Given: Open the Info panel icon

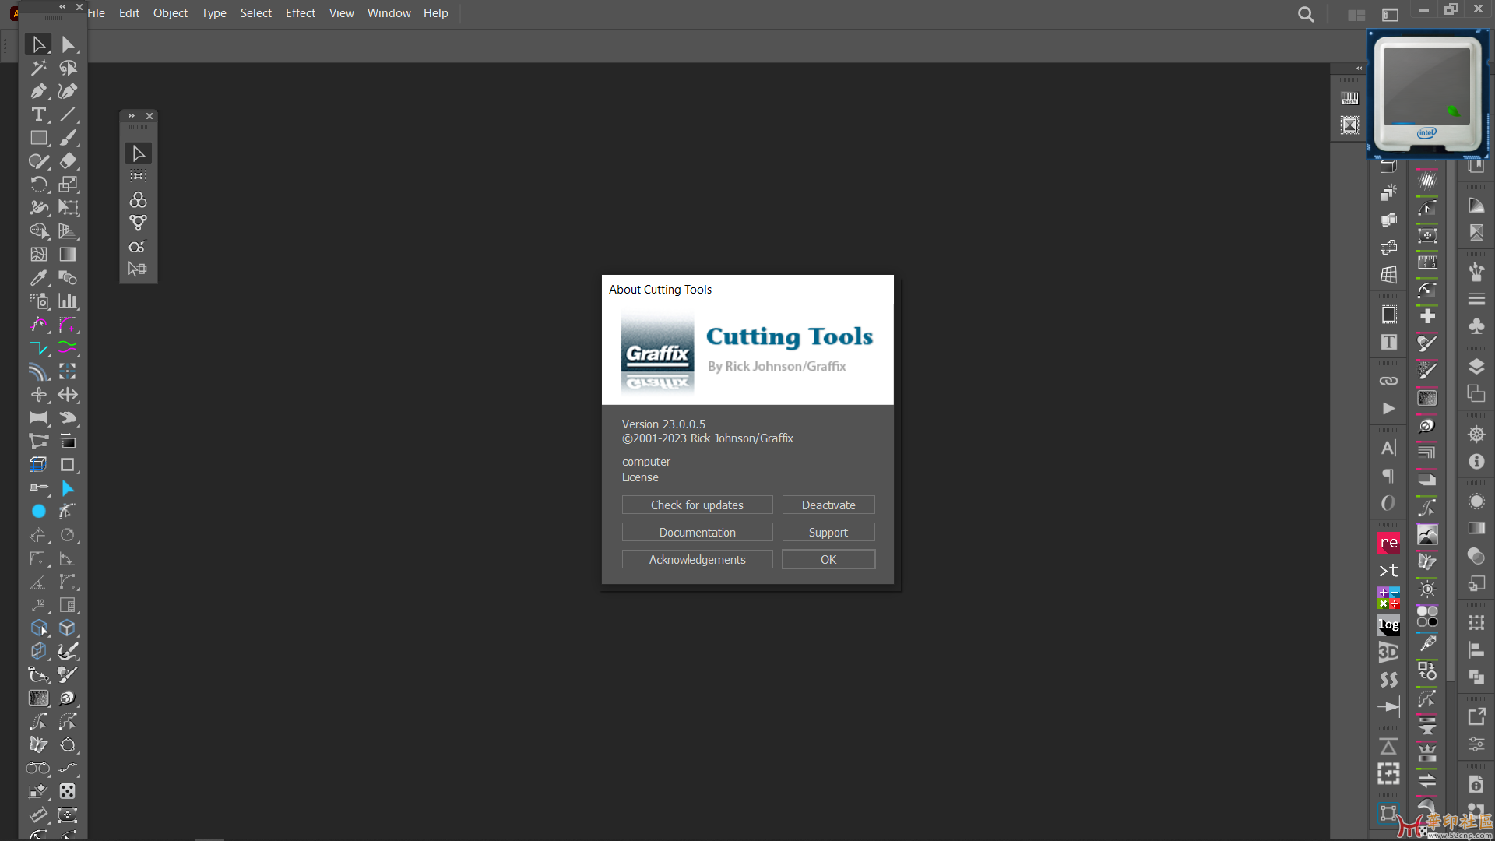Looking at the screenshot, I should (1476, 462).
